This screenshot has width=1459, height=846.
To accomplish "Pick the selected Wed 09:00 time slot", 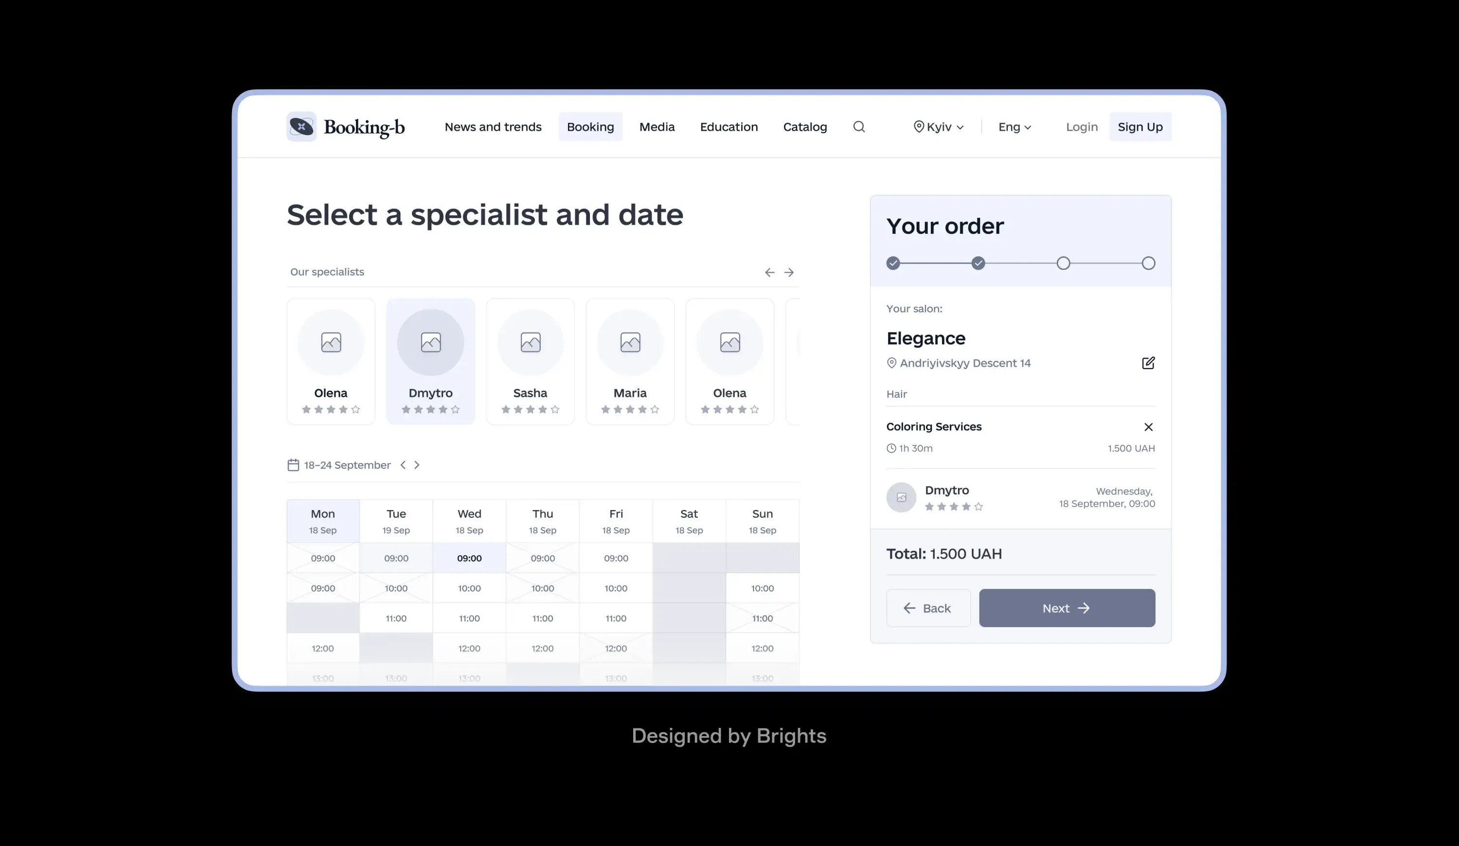I will [x=469, y=558].
